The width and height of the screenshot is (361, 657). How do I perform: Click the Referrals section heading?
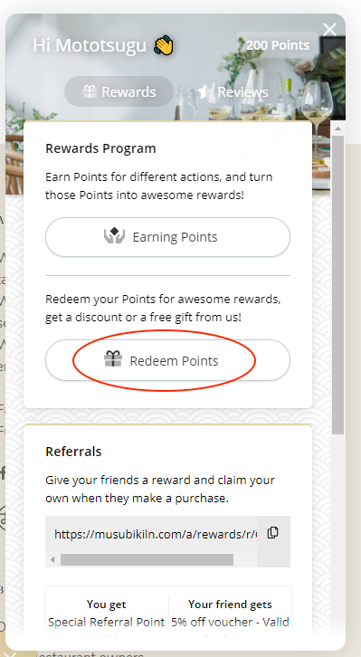(x=73, y=452)
